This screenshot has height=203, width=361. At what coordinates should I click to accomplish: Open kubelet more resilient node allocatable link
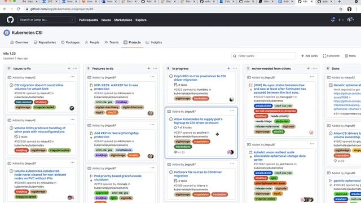280,156
